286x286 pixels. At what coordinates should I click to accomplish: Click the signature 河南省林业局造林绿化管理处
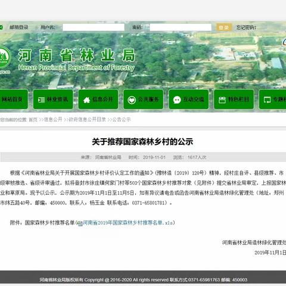254,243
